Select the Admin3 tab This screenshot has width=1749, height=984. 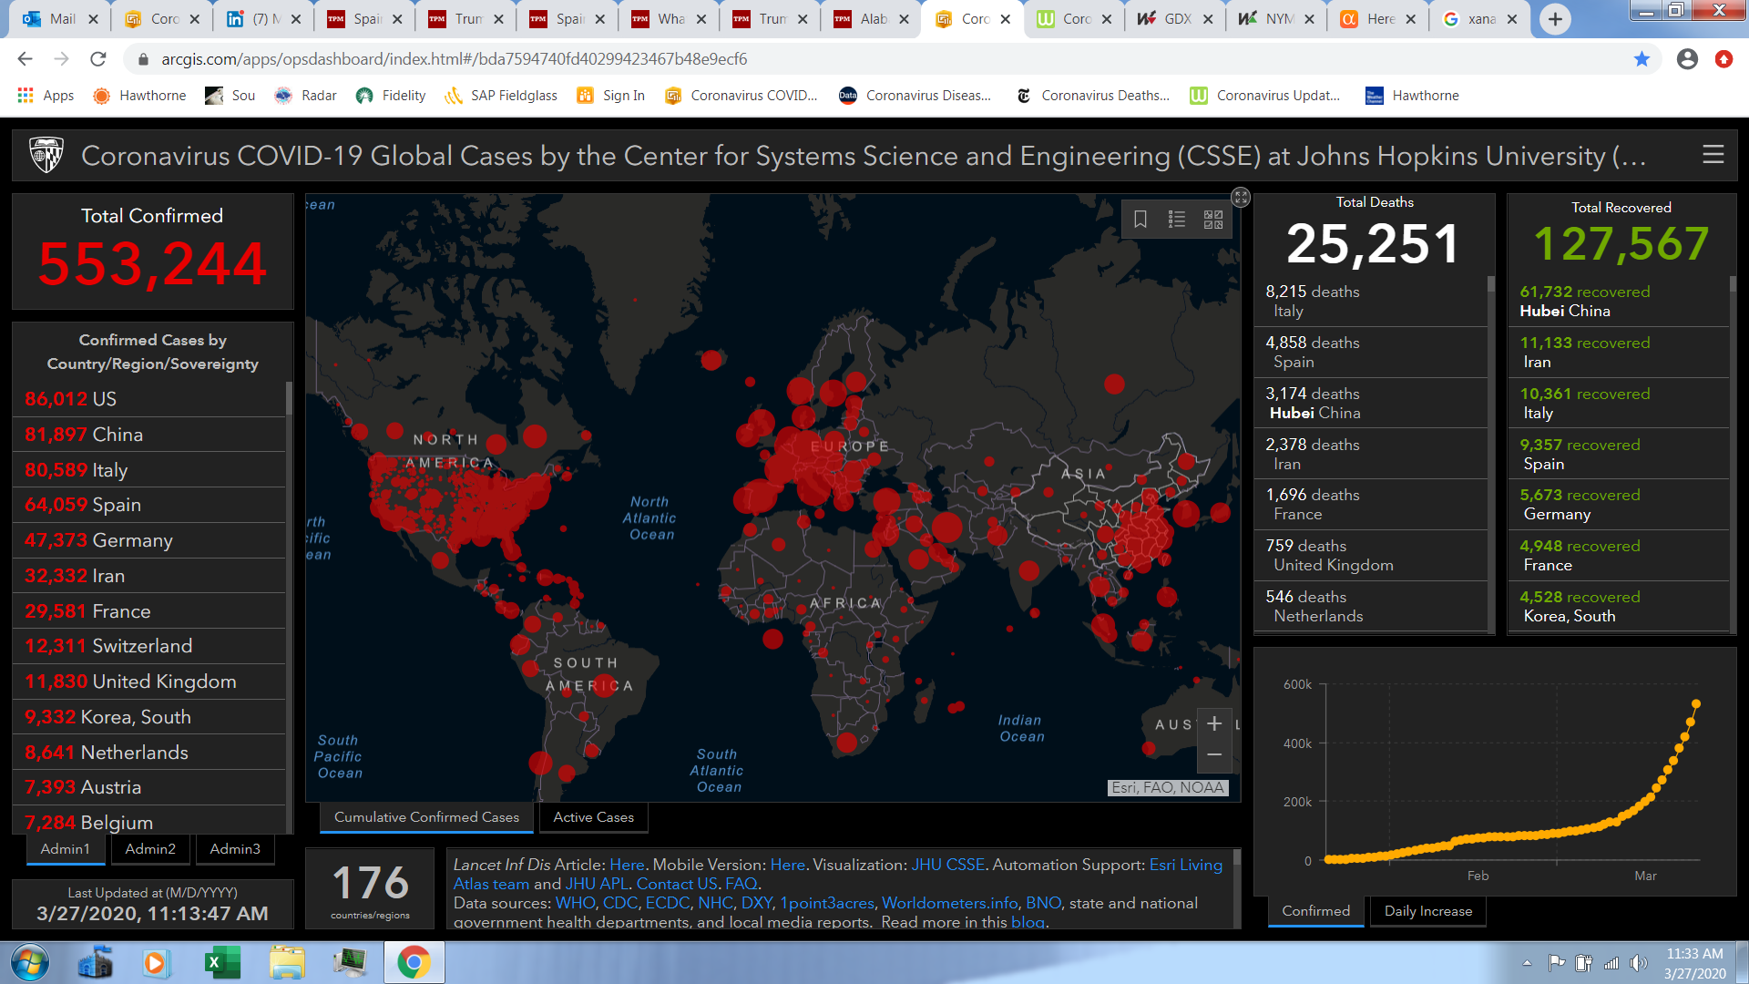235,849
